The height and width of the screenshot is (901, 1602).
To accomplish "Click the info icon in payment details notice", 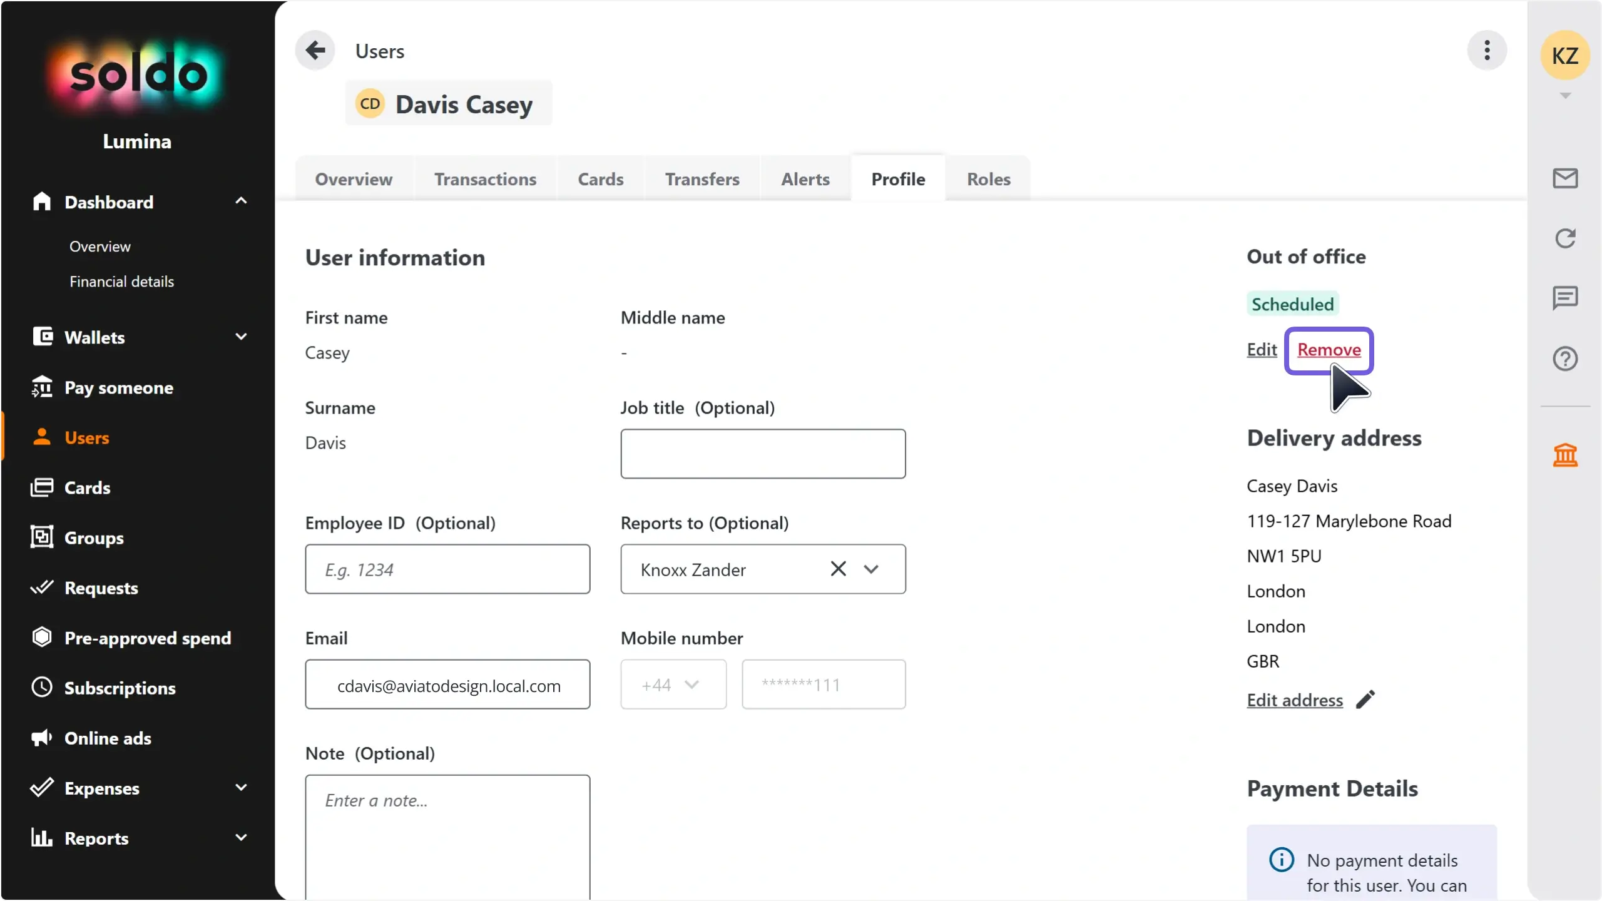I will point(1281,860).
